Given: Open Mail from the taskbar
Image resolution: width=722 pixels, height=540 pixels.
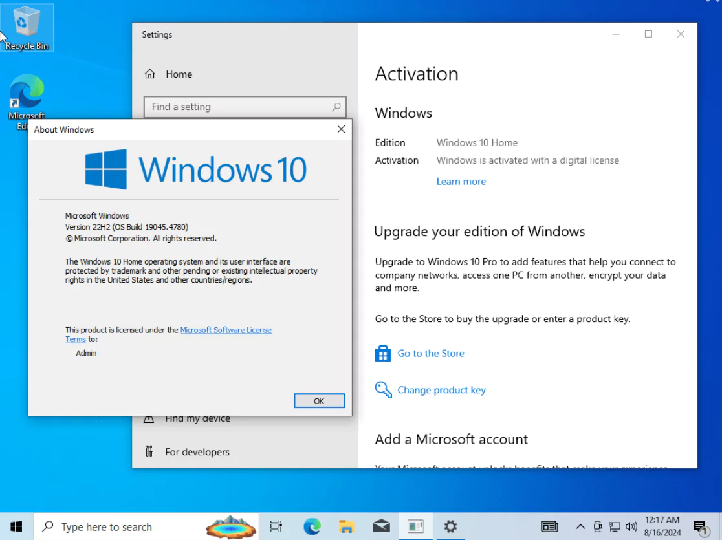Looking at the screenshot, I should [x=381, y=526].
